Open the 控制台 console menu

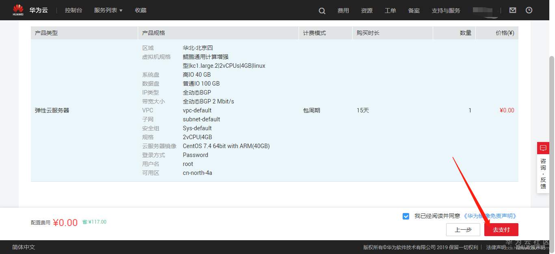(x=74, y=10)
